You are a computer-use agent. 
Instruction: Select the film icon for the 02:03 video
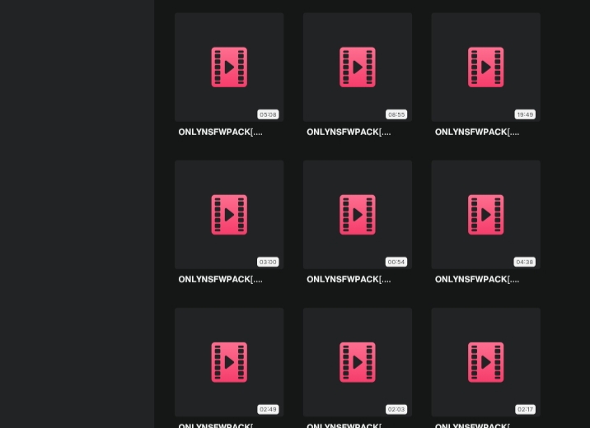click(x=358, y=362)
